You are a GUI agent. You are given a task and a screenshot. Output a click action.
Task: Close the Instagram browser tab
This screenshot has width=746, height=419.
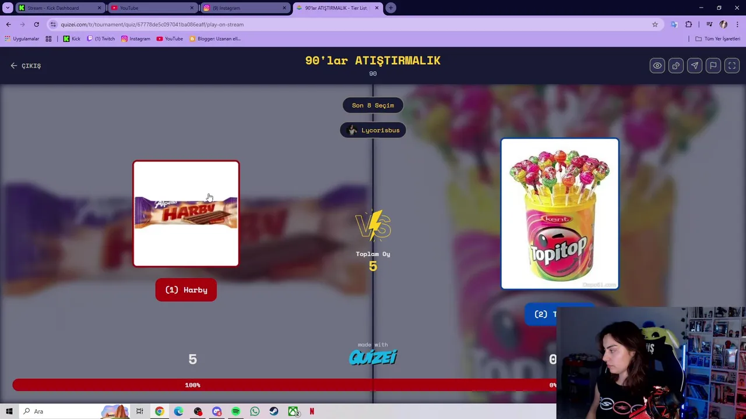[284, 8]
